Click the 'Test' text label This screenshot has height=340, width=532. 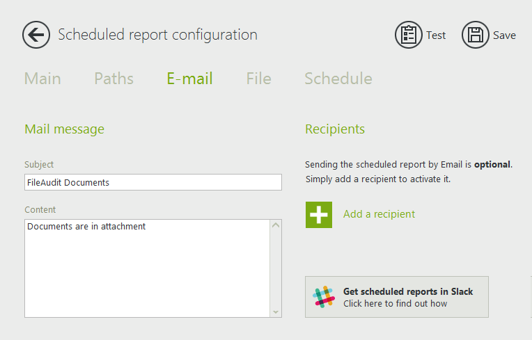pos(436,35)
